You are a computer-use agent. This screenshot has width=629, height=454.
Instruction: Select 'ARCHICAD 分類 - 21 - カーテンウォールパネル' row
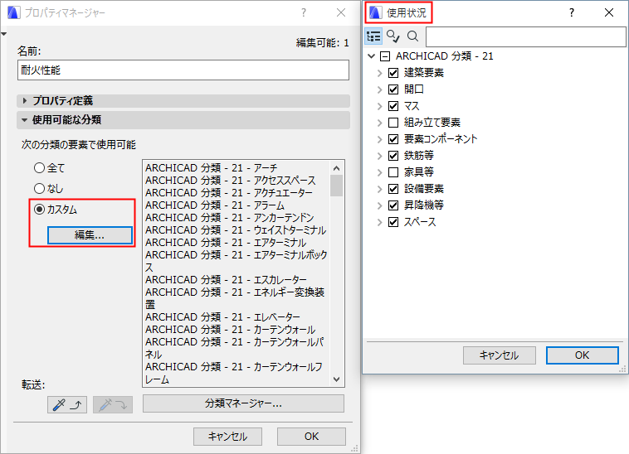[x=236, y=348]
